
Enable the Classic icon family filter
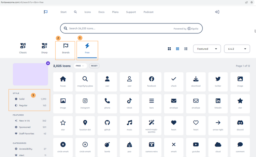23,48
